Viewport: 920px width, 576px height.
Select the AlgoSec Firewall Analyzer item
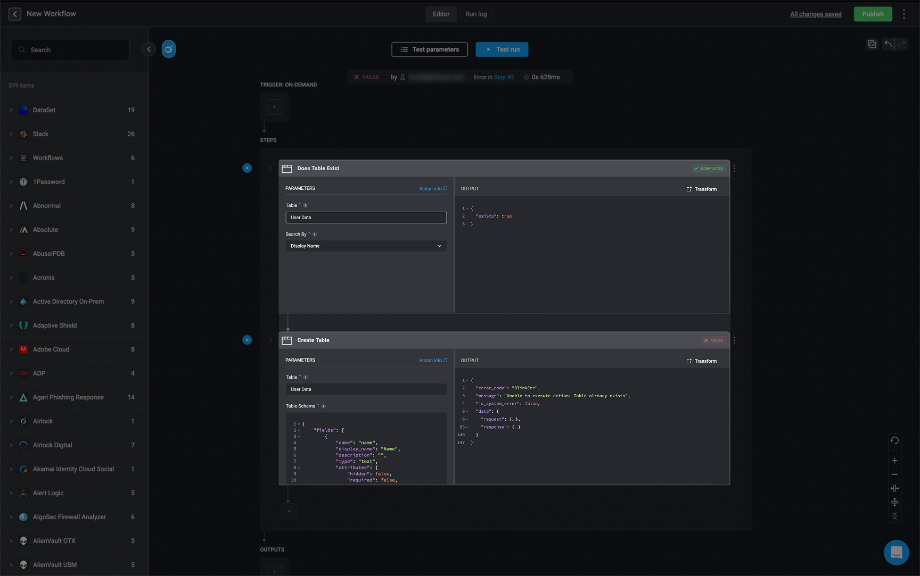[75, 517]
